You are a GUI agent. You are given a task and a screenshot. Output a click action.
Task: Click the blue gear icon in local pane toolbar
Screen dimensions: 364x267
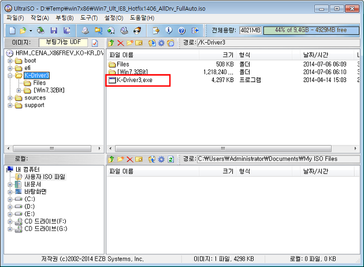click(x=161, y=160)
